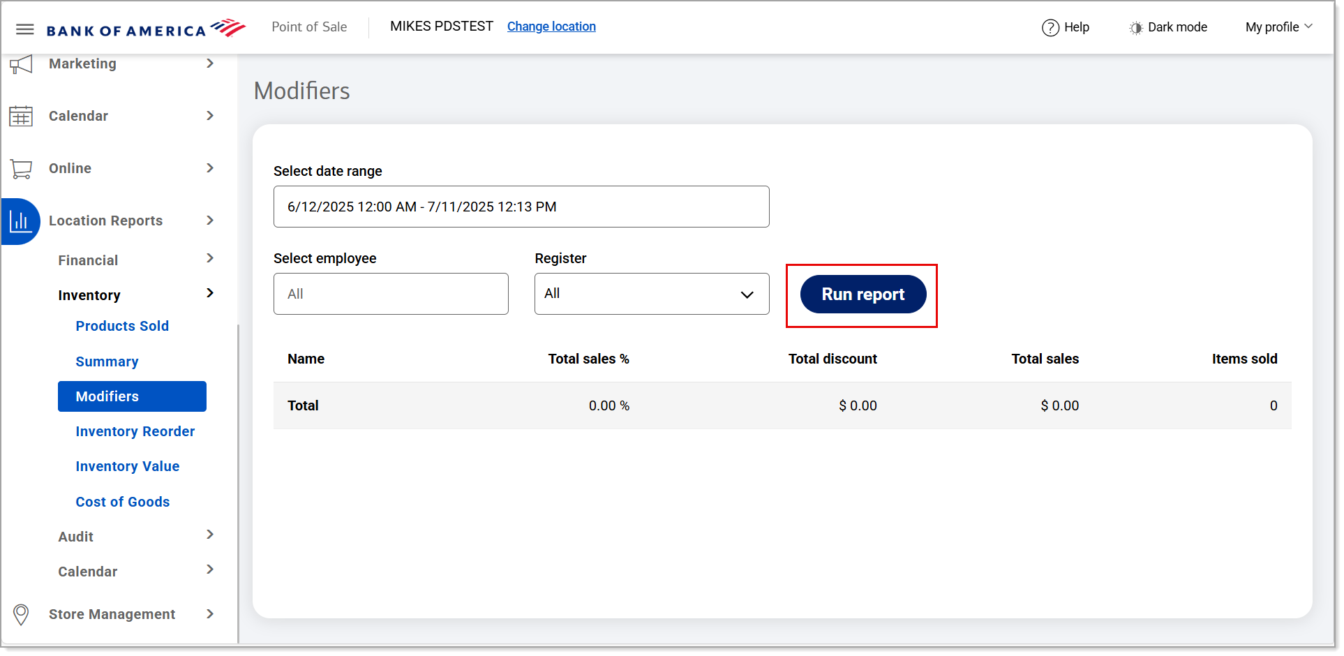1344x656 pixels.
Task: Click the Modifiers page heading
Action: (302, 91)
